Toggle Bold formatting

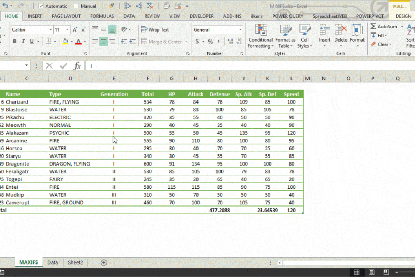(x=15, y=42)
